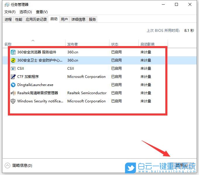Click 已启用 status in DingtalkLauncher row
The width and height of the screenshot is (199, 175).
tap(116, 85)
